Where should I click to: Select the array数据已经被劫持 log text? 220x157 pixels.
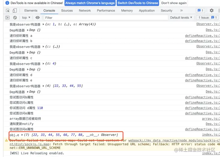tap(25, 119)
